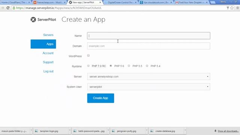Enable the WordPress checkbox

pyautogui.click(x=88, y=55)
